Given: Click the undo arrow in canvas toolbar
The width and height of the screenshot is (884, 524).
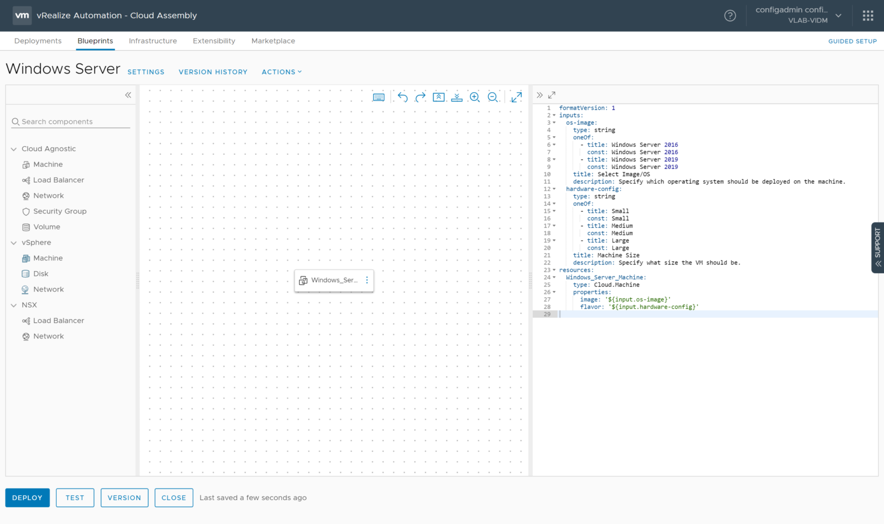Looking at the screenshot, I should click(x=402, y=97).
